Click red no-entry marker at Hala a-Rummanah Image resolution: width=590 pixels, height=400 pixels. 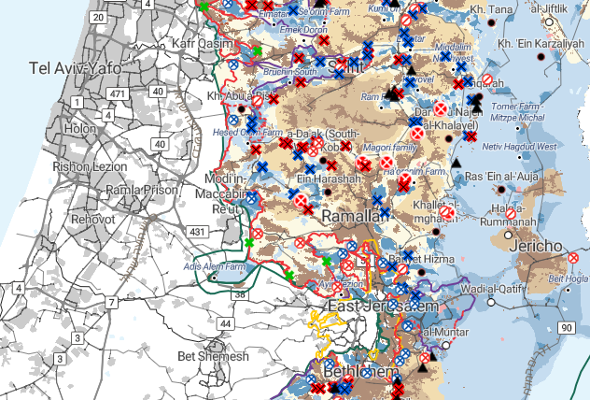click(511, 214)
